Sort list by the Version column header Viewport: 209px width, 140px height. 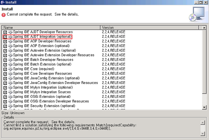tap(149, 28)
